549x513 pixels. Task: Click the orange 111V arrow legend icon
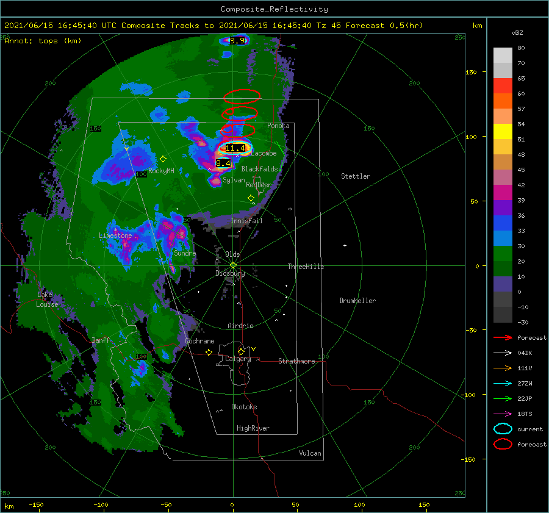click(503, 368)
